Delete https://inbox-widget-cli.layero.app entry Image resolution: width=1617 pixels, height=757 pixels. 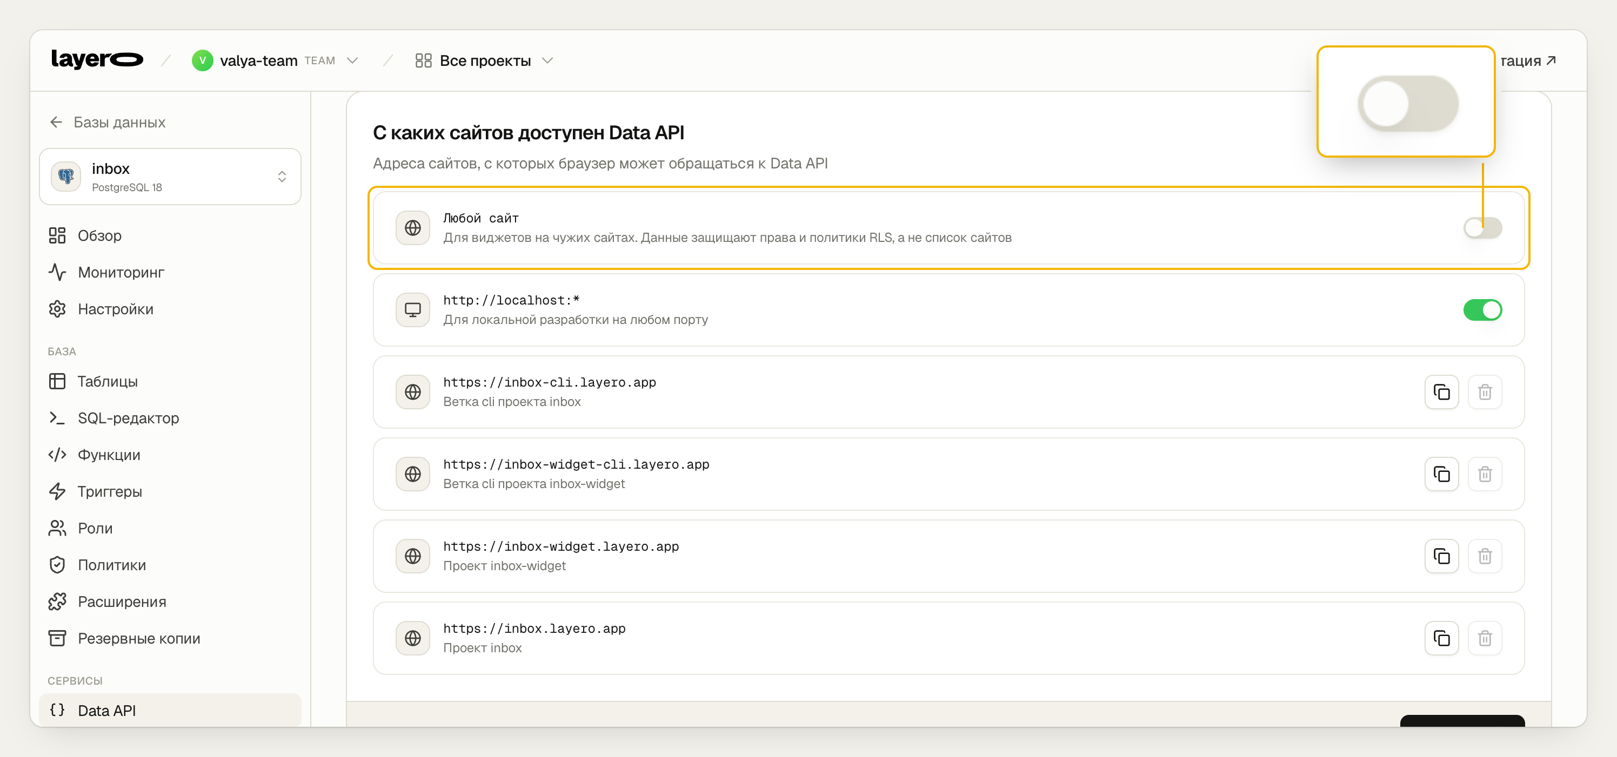click(1485, 474)
